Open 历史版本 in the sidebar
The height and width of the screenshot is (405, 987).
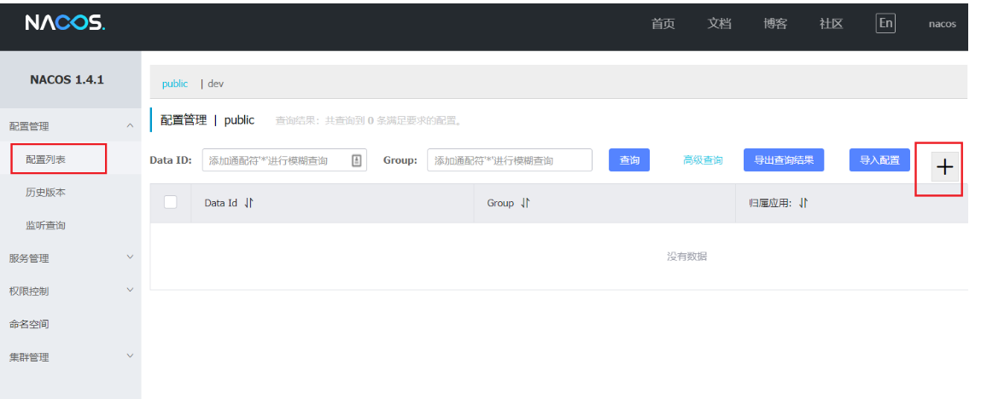45,193
